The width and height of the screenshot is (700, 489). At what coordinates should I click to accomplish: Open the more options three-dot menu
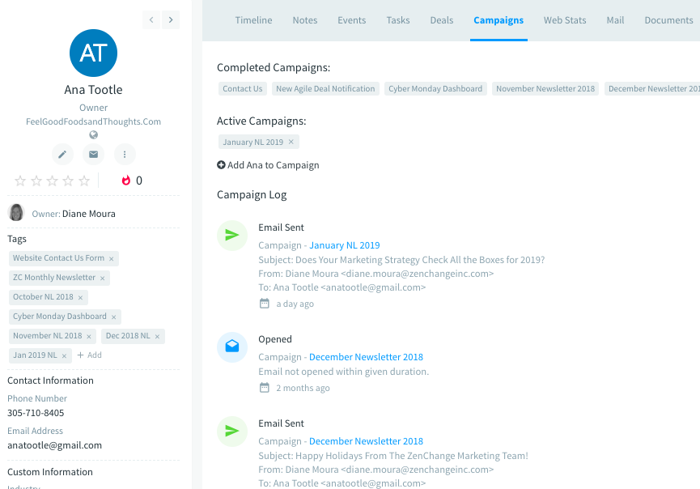tap(125, 155)
